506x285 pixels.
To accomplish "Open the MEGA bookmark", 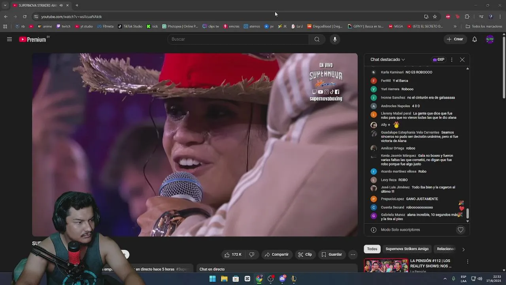I will tap(396, 27).
